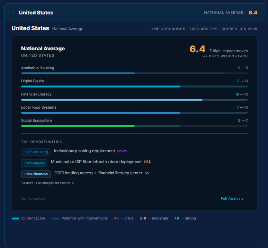Viewport: 268px width, 248px height.
Task: Click the tap for context hint
Action: pos(33,198)
